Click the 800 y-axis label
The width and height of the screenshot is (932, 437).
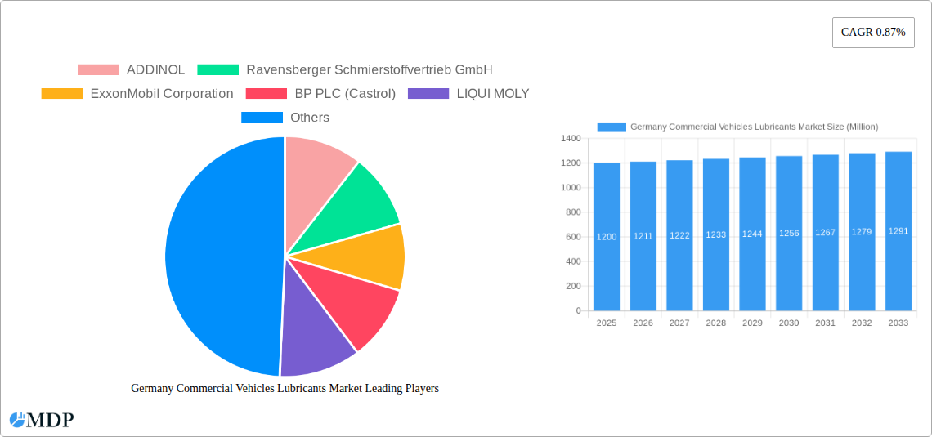(573, 212)
